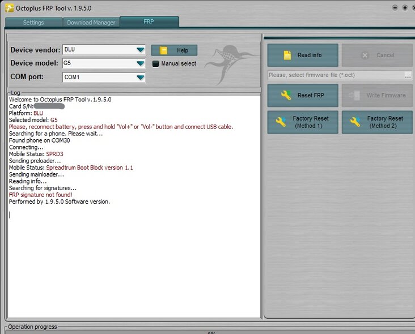Image resolution: width=415 pixels, height=334 pixels.
Task: Expand the Device model dropdown arrow
Action: click(140, 63)
